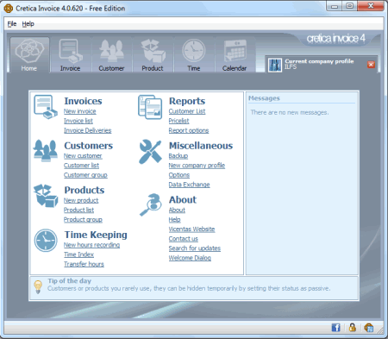Screen dimensions: 388x339
Task: Open the Product list link
Action: [x=78, y=210]
